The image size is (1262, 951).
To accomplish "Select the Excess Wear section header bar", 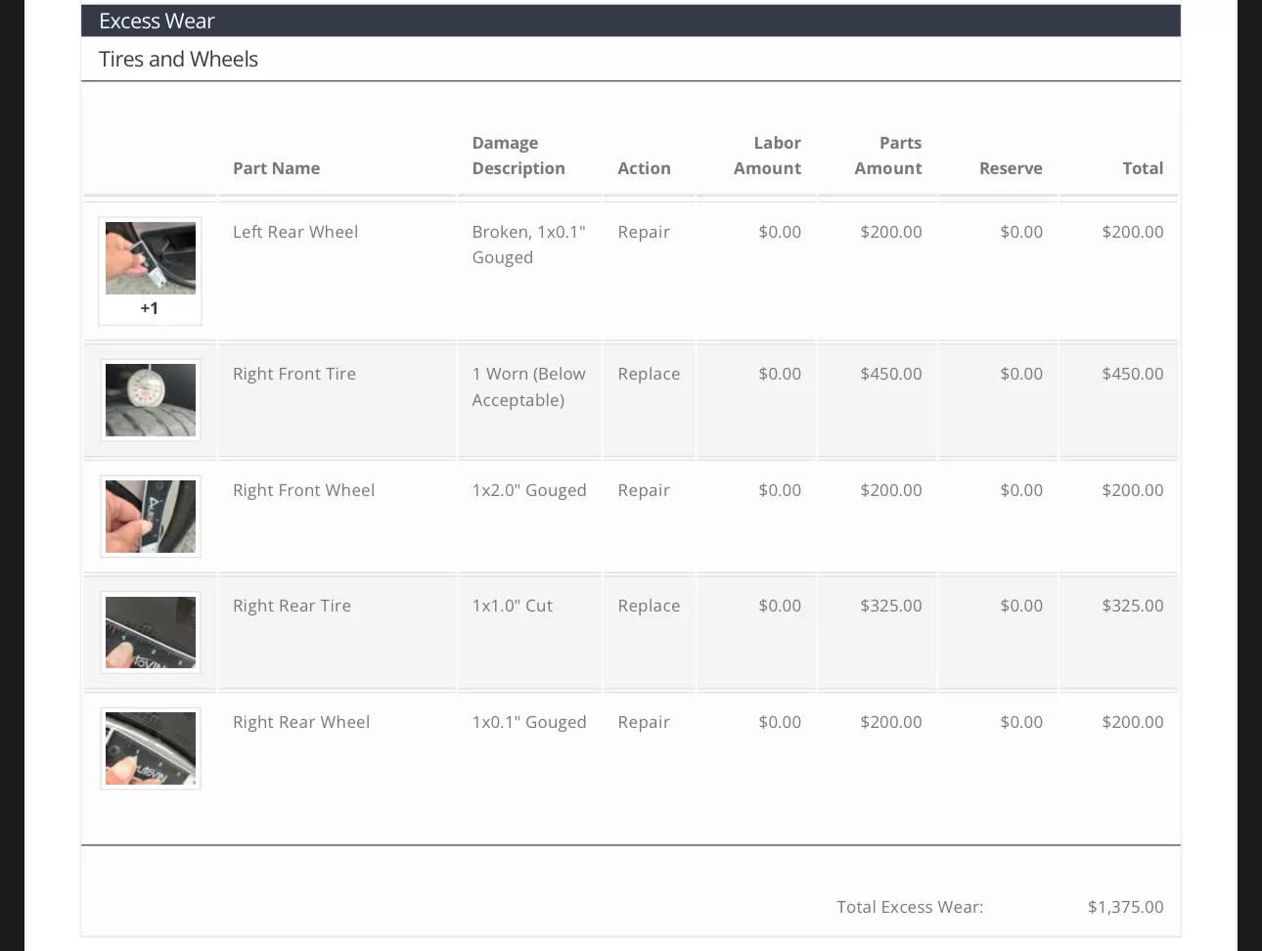I will [631, 21].
